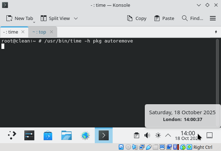The width and height of the screenshot is (221, 151).
Task: Open the brightness tray icon
Action: (158, 135)
